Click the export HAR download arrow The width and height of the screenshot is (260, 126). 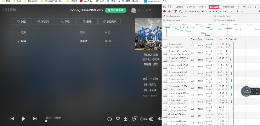click(x=242, y=11)
